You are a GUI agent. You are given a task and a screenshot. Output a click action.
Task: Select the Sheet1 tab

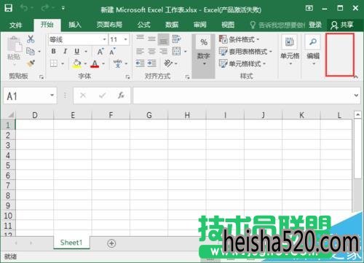coord(71,243)
